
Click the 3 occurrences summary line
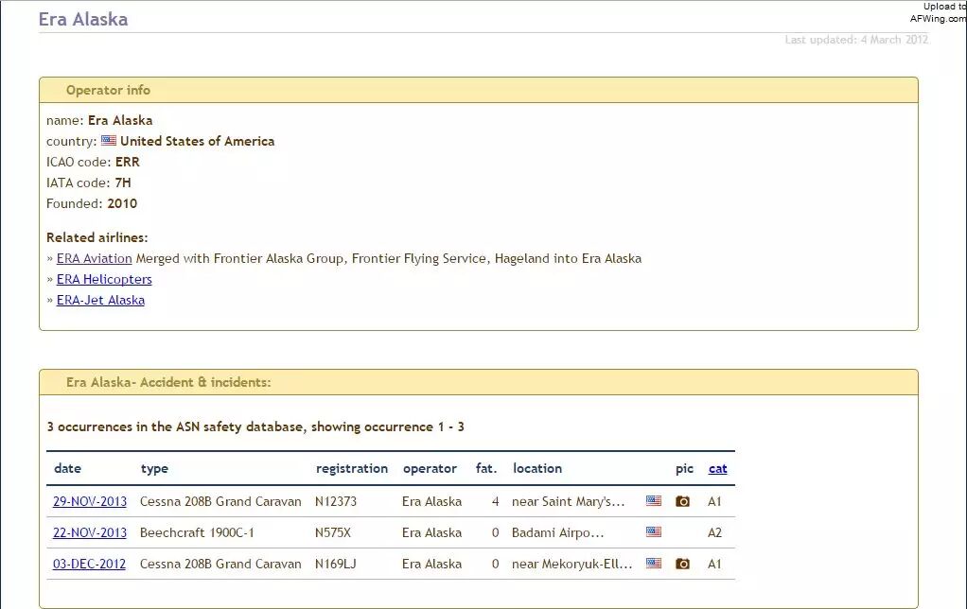[x=255, y=426]
